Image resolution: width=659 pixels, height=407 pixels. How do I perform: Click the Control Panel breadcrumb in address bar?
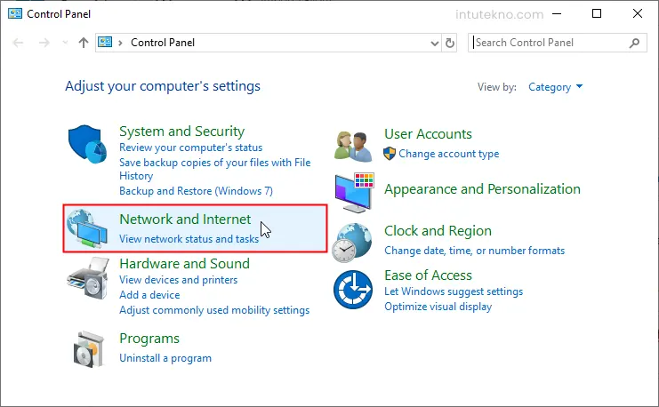(163, 43)
